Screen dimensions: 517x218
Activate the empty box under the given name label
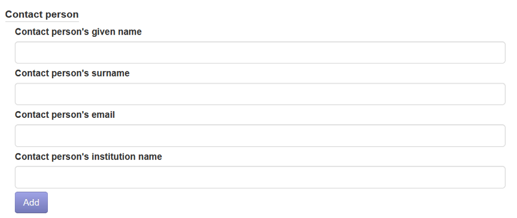coord(260,53)
